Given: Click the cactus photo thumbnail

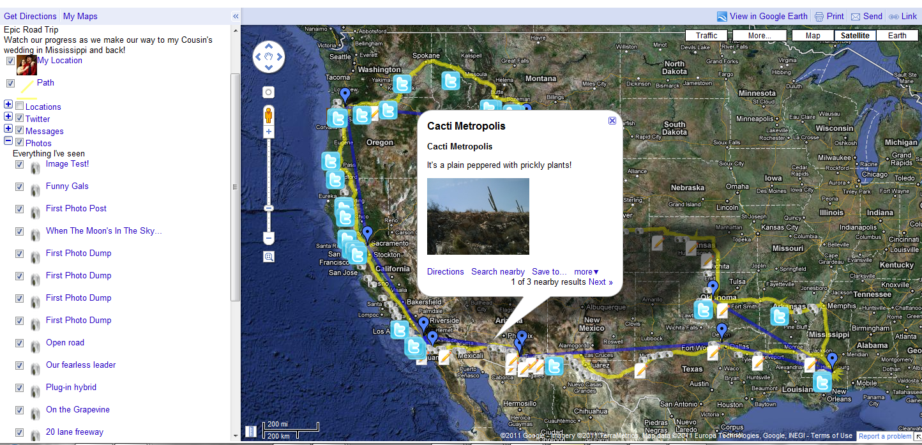Looking at the screenshot, I should click(478, 216).
